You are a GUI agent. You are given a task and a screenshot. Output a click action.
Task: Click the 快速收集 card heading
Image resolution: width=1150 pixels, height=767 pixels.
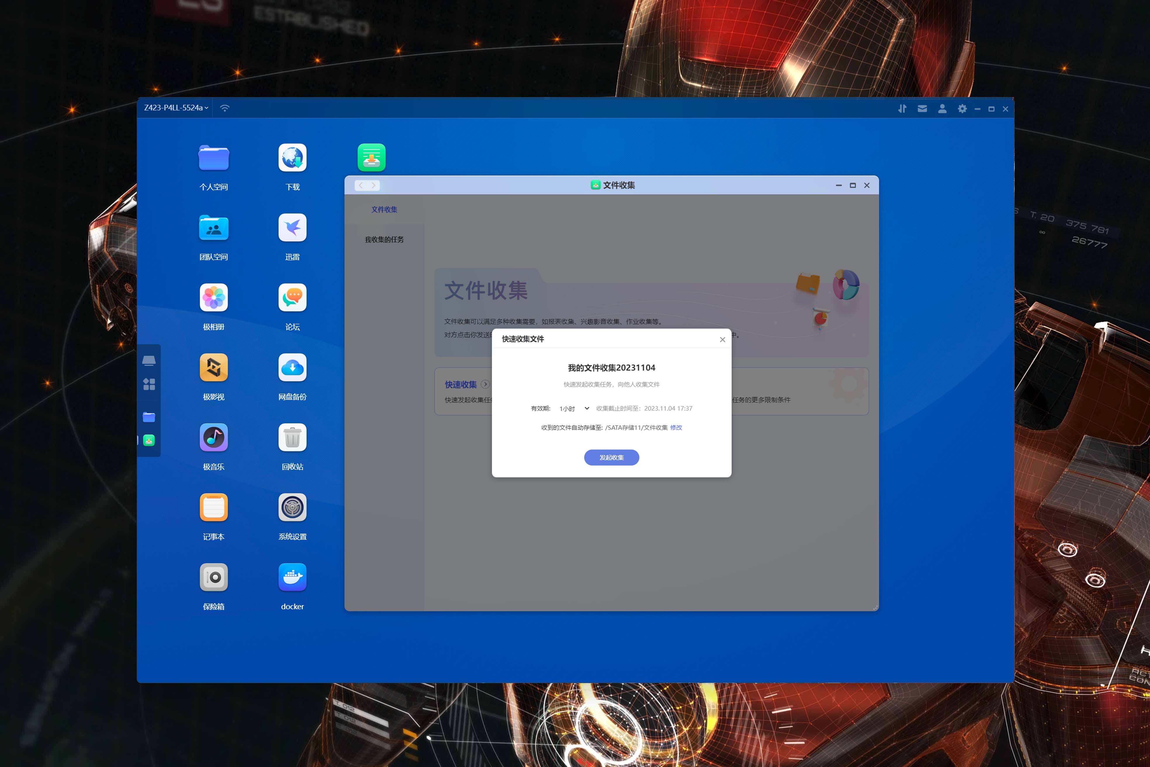pyautogui.click(x=460, y=384)
